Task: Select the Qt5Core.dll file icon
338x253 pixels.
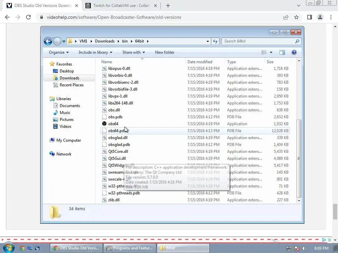Action: (x=104, y=152)
